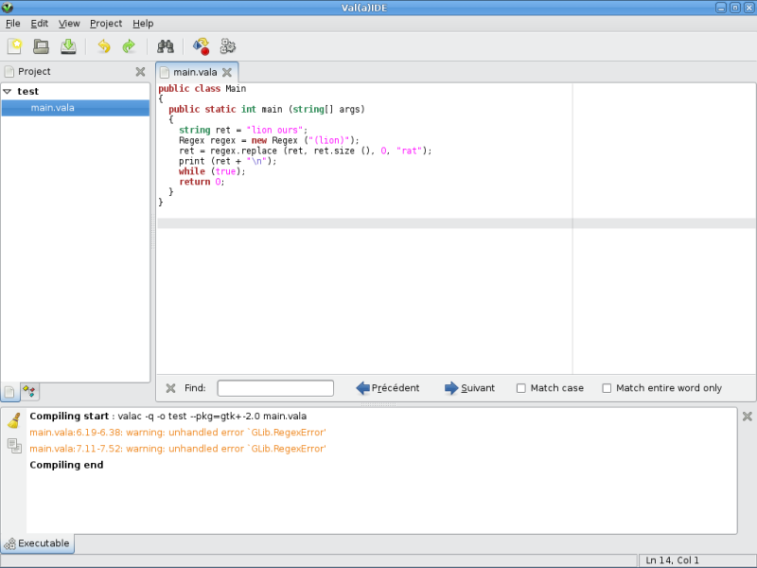The image size is (757, 568).
Task: Redo the edit with the green arrow
Action: 129,46
